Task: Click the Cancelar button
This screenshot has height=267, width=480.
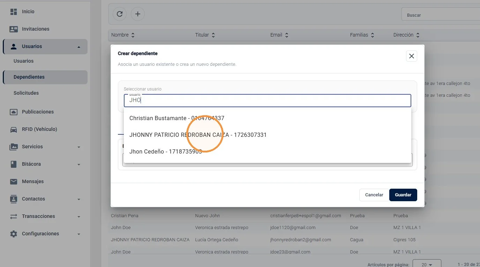Action: [x=374, y=195]
